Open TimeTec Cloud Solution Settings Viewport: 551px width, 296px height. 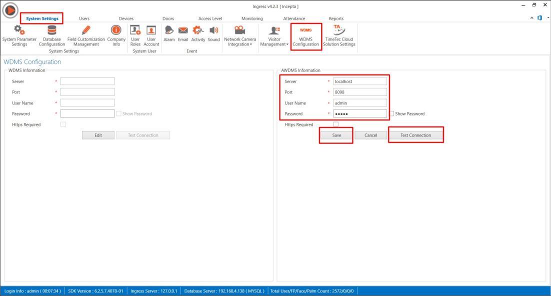point(339,35)
